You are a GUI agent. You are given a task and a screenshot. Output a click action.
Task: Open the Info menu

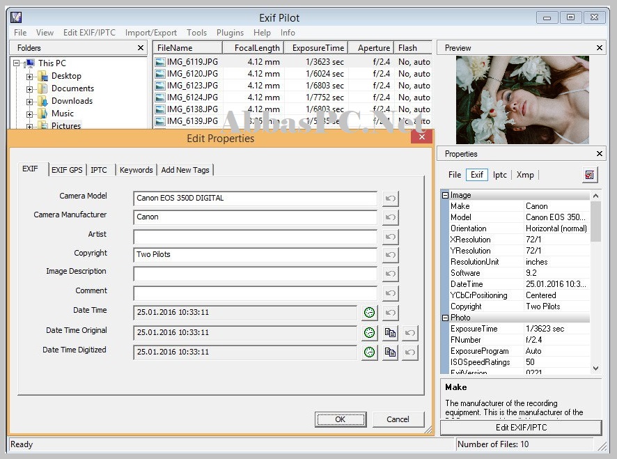click(288, 33)
